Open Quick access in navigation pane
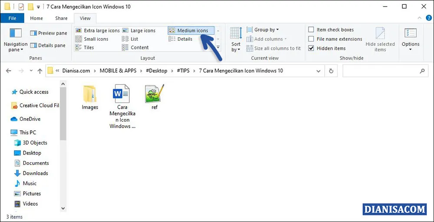The height and width of the screenshot is (222, 434). tap(30, 92)
